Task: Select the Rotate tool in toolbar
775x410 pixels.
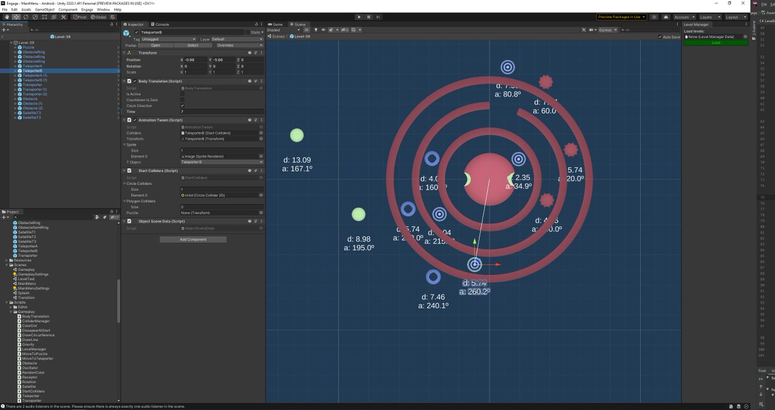Action: pos(26,17)
